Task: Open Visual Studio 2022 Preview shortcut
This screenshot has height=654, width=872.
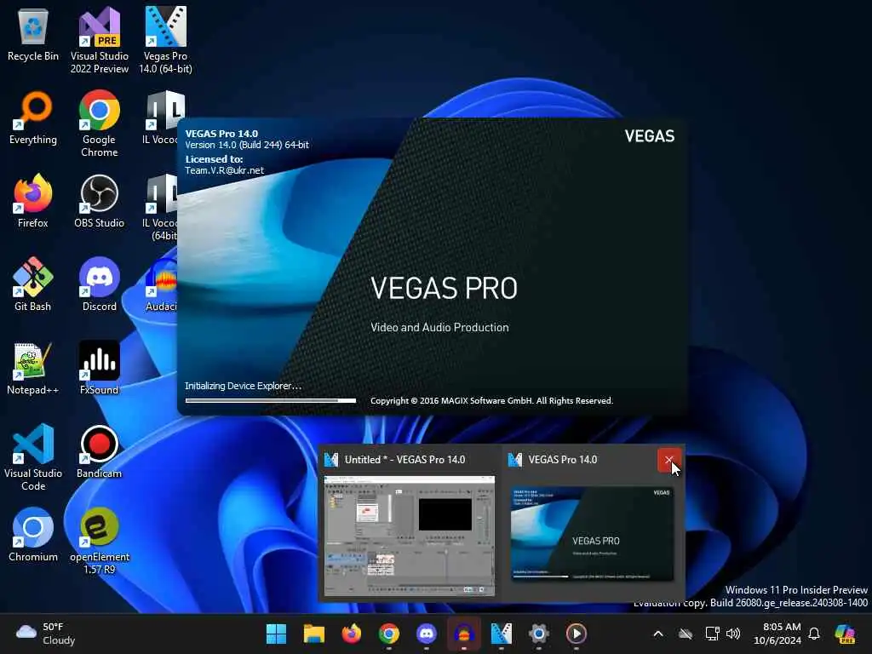Action: click(x=99, y=40)
